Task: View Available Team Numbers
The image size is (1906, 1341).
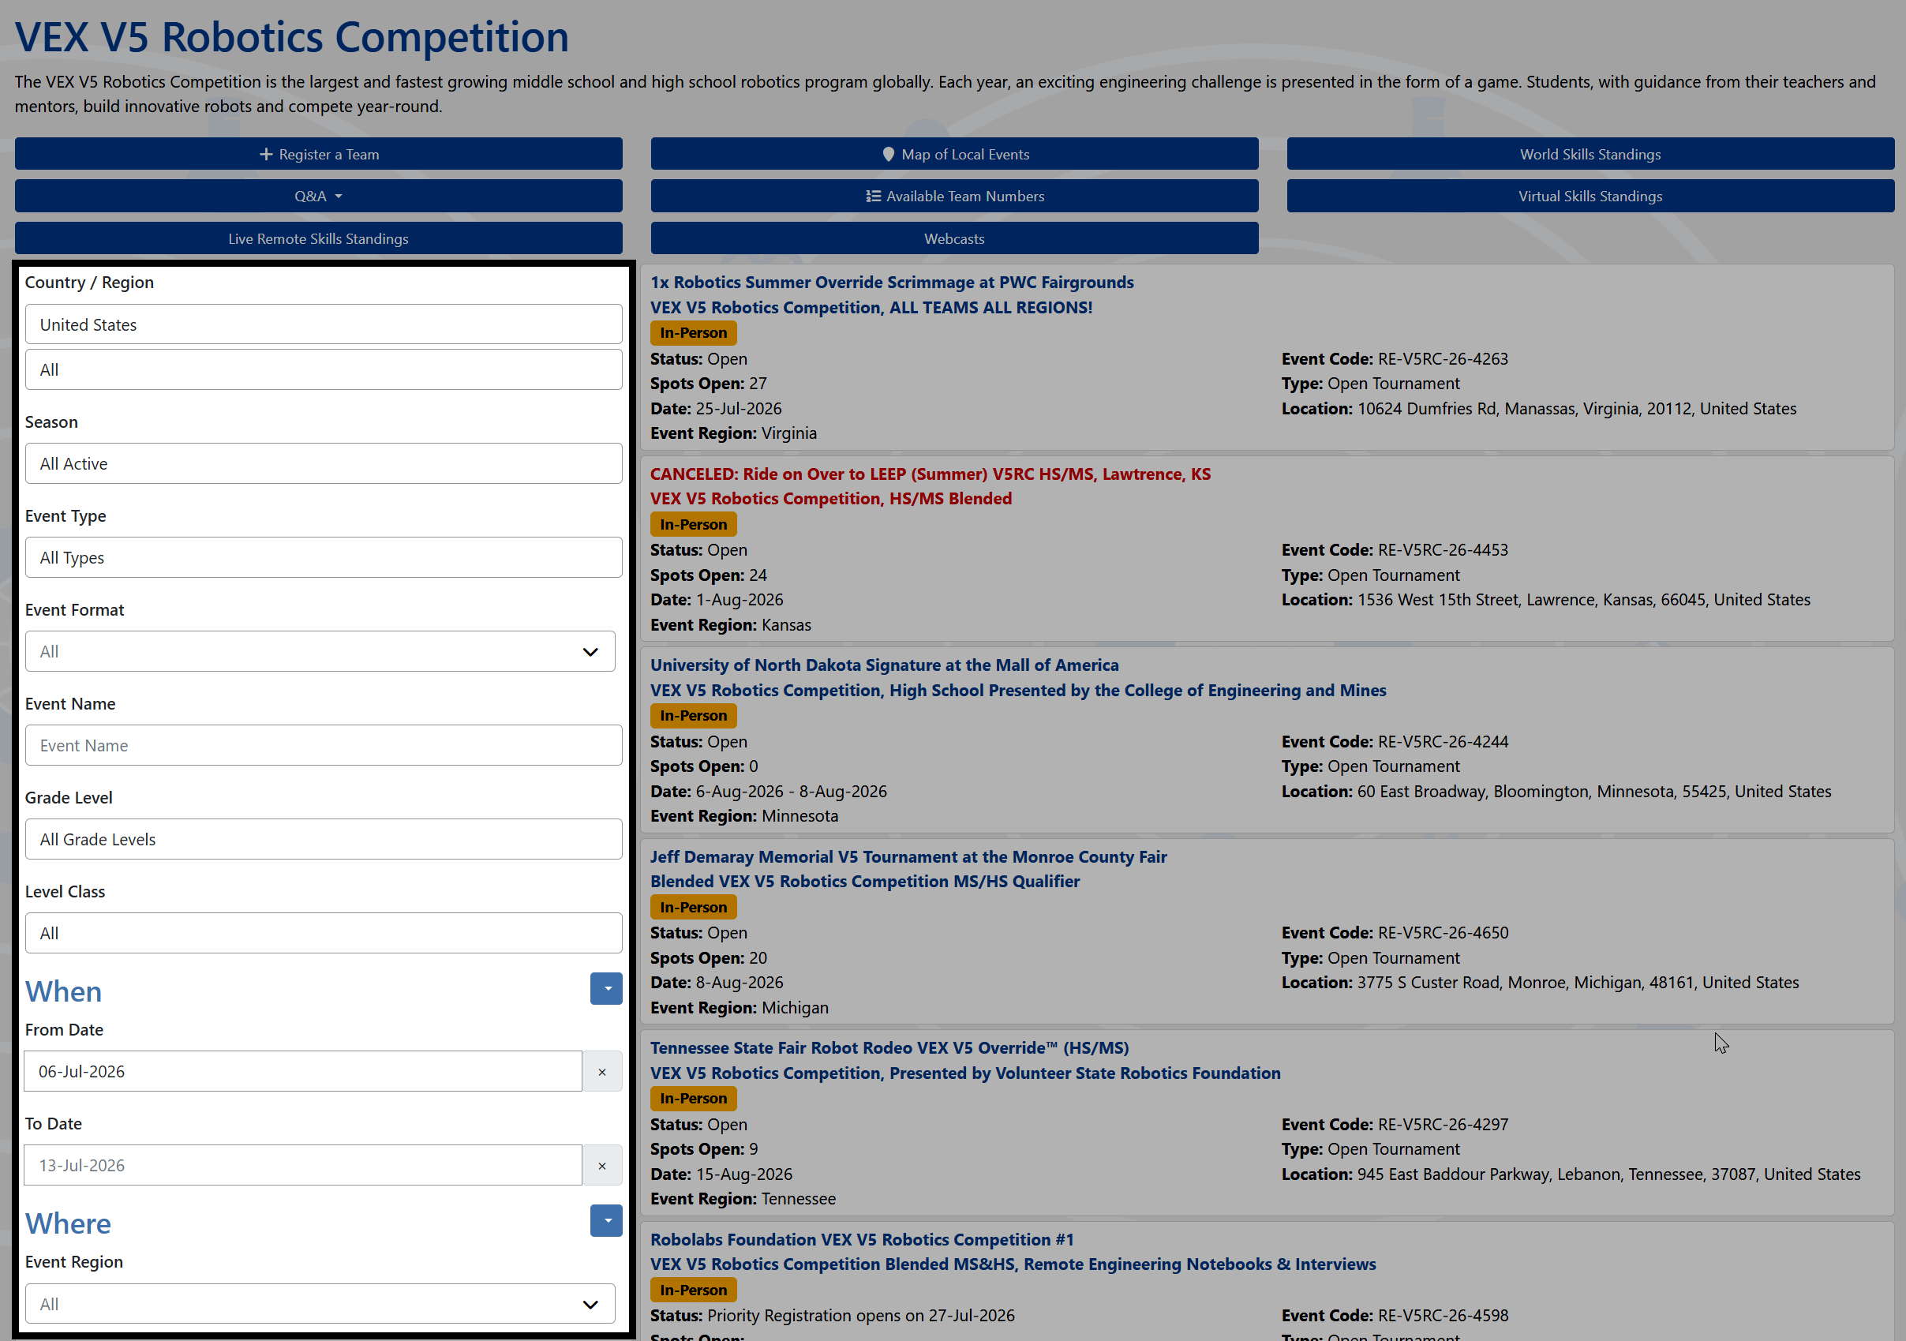Action: pos(954,196)
